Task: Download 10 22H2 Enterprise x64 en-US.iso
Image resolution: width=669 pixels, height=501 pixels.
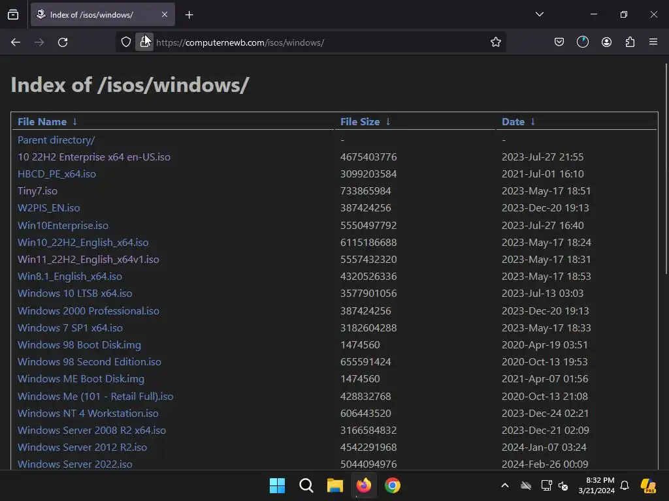Action: coord(94,157)
